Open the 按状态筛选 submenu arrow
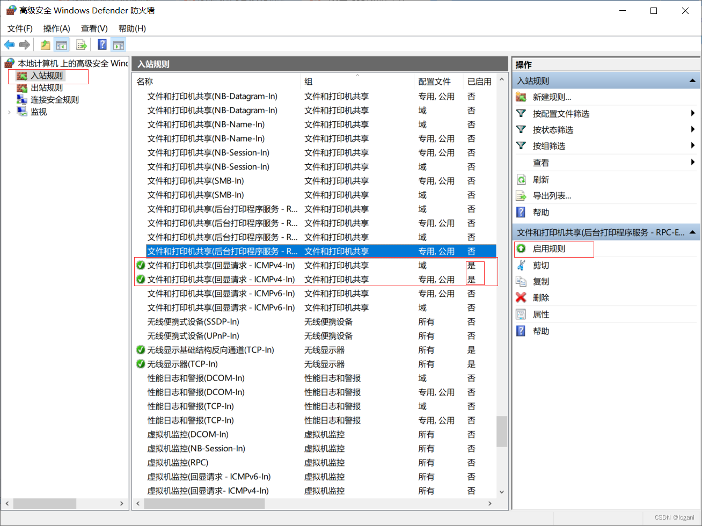Viewport: 702px width, 526px height. click(693, 129)
